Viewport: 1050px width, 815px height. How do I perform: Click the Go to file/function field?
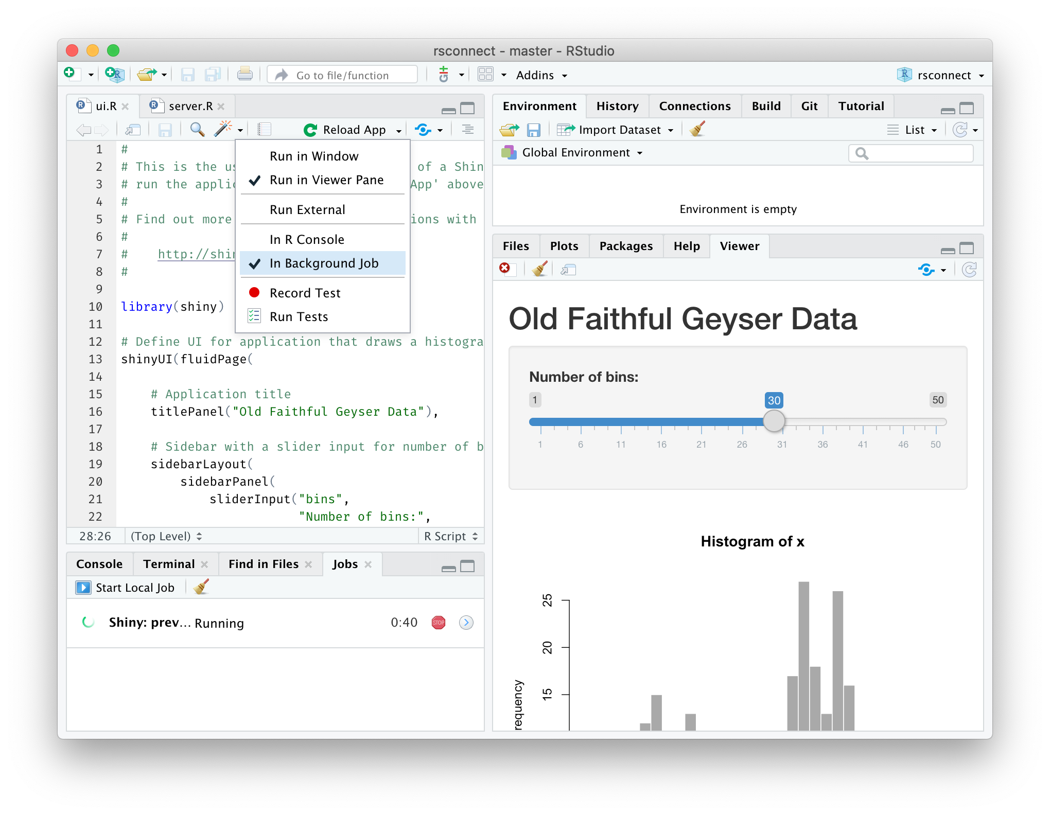(342, 75)
